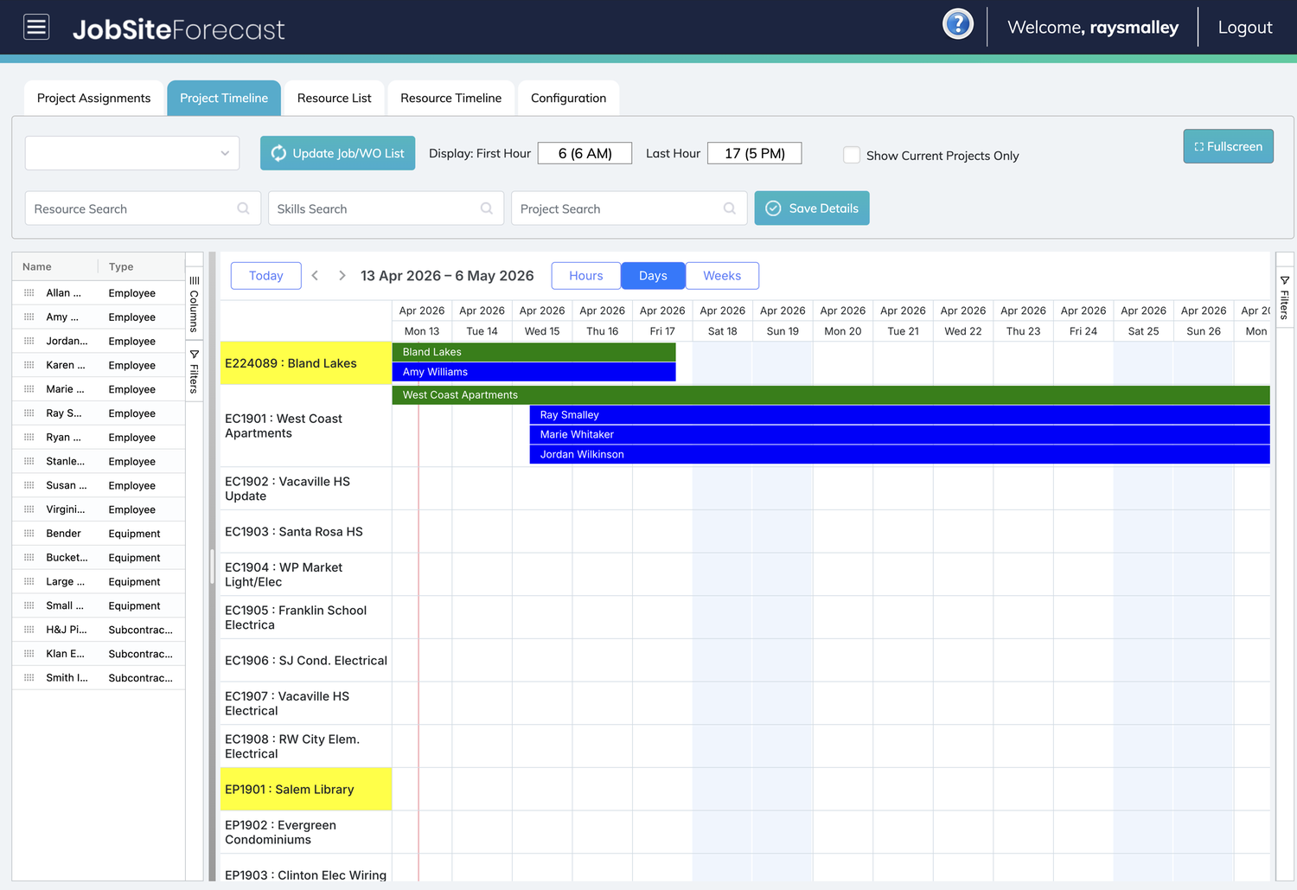Viewport: 1297px width, 890px height.
Task: Open the timeline Filters side panel
Action: (1285, 298)
